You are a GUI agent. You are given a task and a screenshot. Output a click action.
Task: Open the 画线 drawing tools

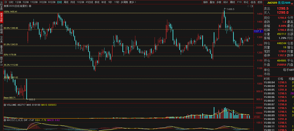(x=232, y=2)
